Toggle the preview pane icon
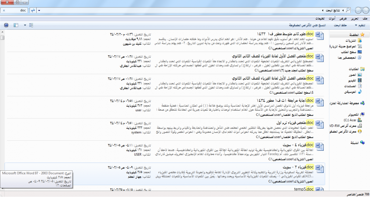 pyautogui.click(x=16, y=25)
